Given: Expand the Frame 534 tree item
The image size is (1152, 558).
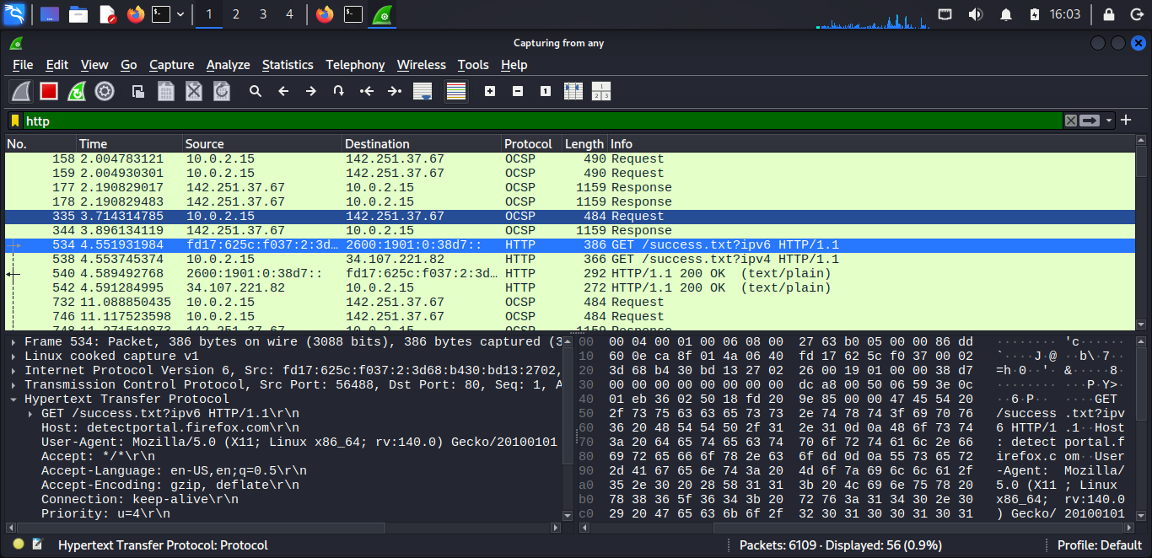Looking at the screenshot, I should [x=14, y=342].
